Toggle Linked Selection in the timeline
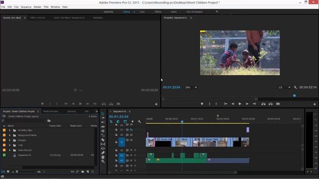 click(x=125, y=121)
